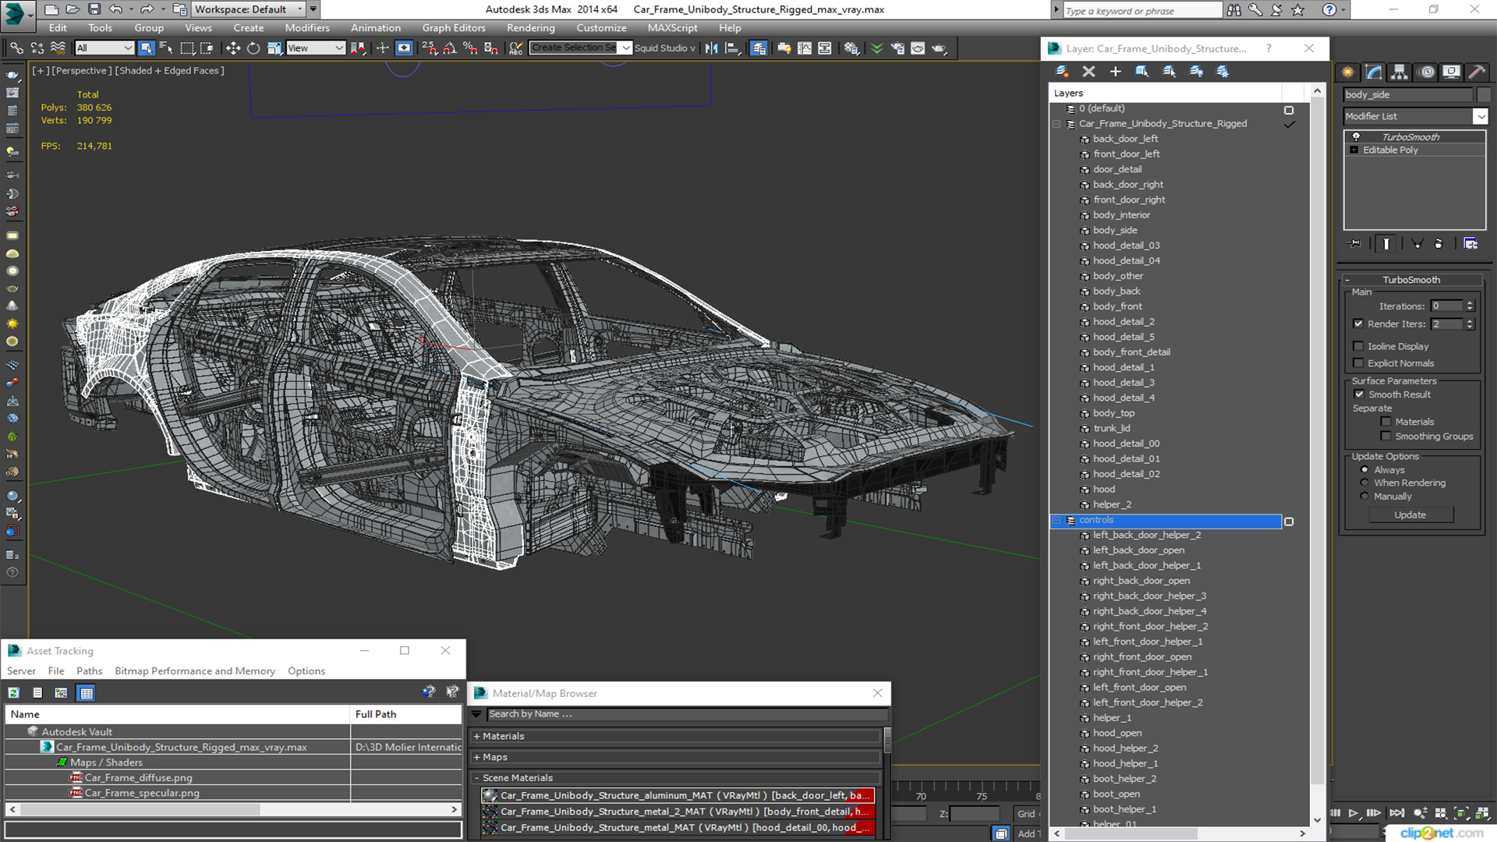
Task: Select Manually update option
Action: [1364, 496]
